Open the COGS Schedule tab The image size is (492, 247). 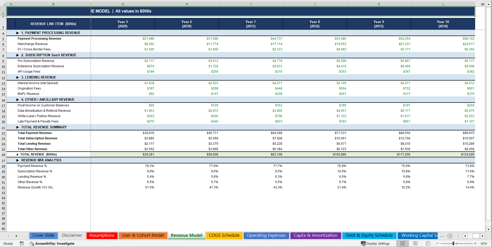tap(224, 235)
